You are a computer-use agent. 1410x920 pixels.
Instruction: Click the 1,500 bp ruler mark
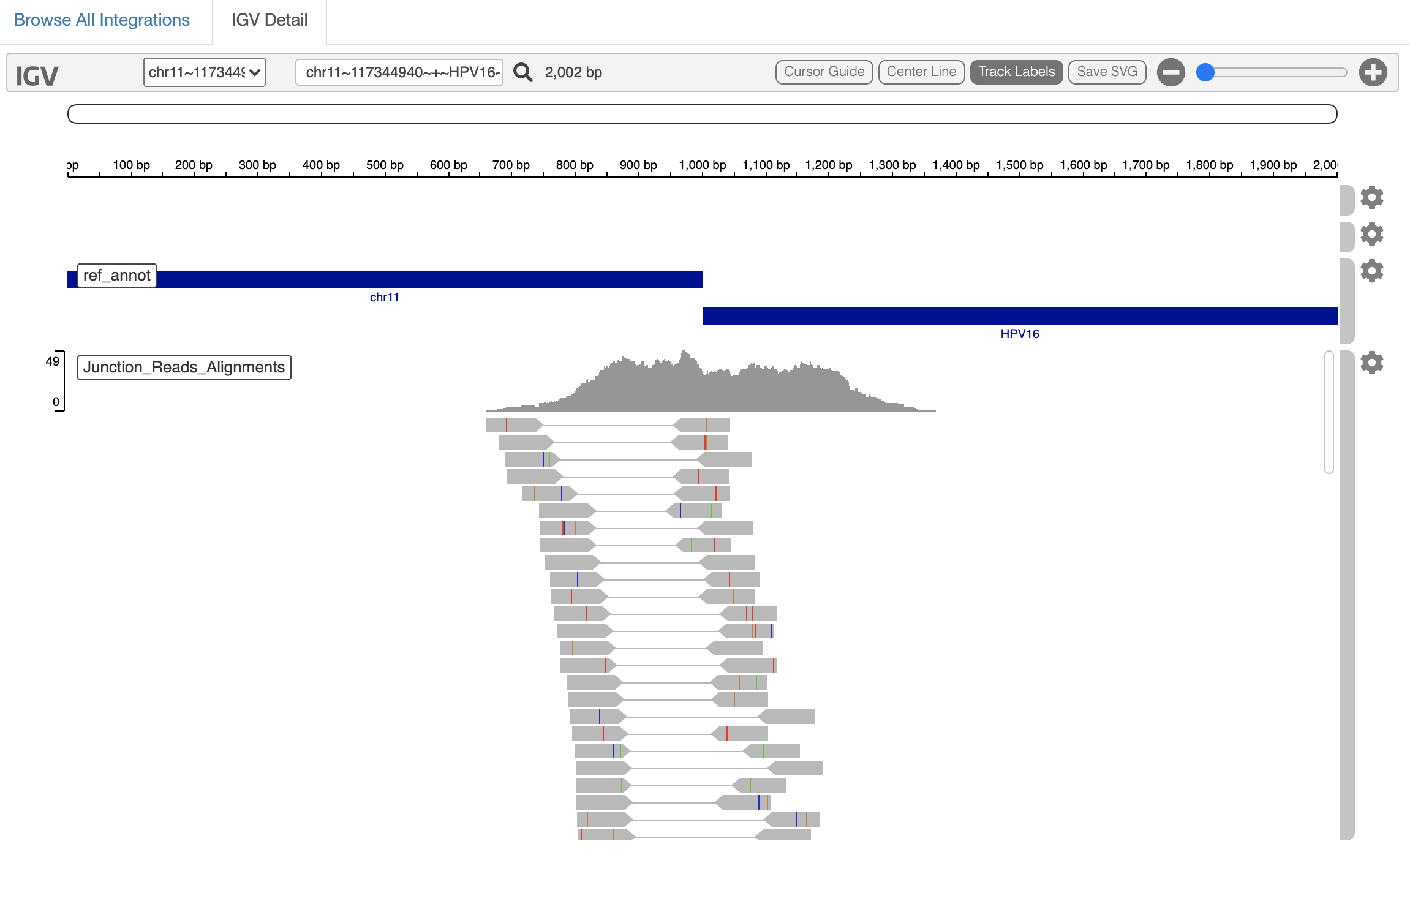coord(1020,165)
